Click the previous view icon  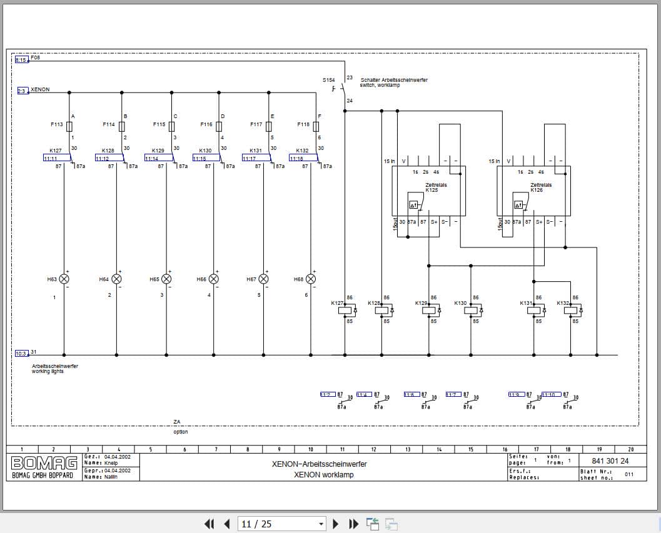(x=372, y=524)
